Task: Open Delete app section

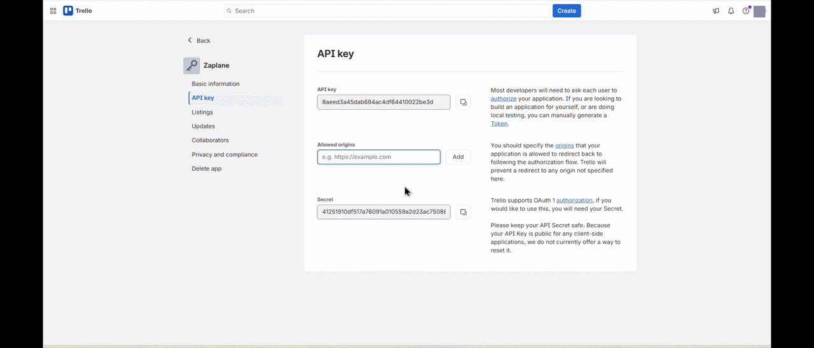Action: 207,169
